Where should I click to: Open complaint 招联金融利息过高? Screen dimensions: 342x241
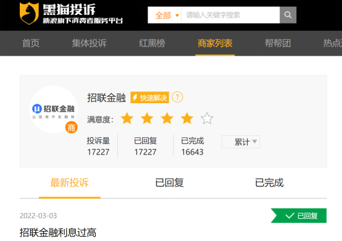click(x=58, y=232)
